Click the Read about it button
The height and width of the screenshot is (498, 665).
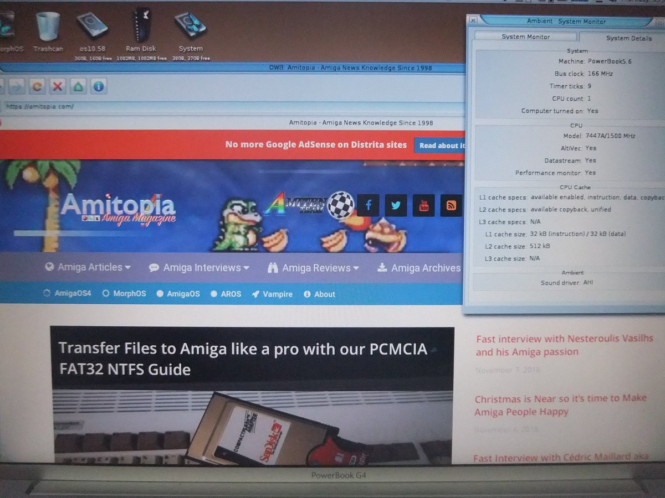441,146
